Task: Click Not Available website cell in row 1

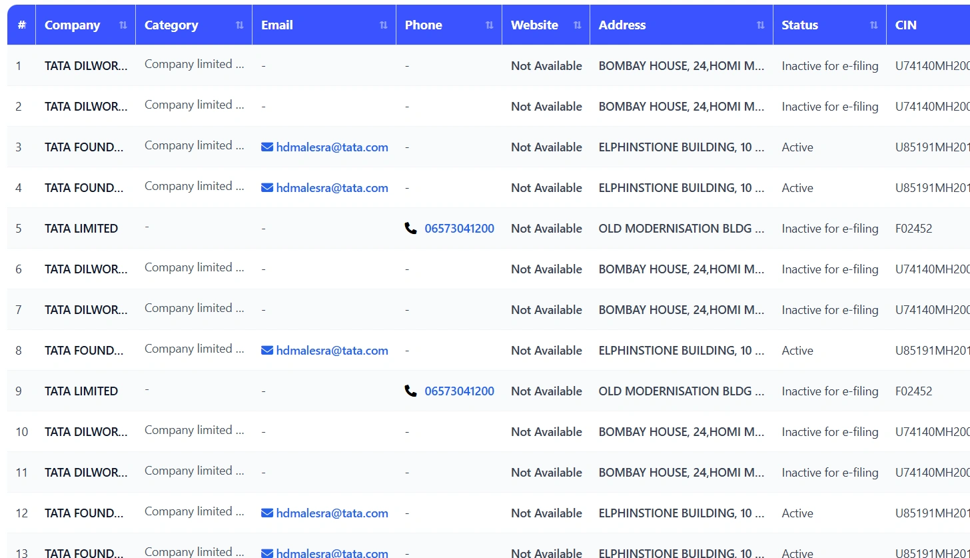Action: point(546,66)
